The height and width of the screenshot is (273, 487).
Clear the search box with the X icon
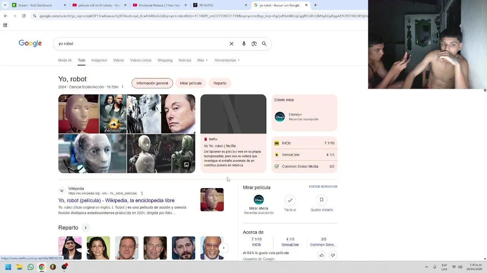click(231, 44)
